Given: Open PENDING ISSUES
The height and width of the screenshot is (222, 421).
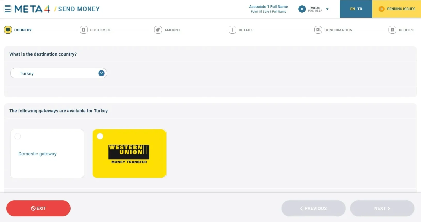Looking at the screenshot, I should [397, 9].
